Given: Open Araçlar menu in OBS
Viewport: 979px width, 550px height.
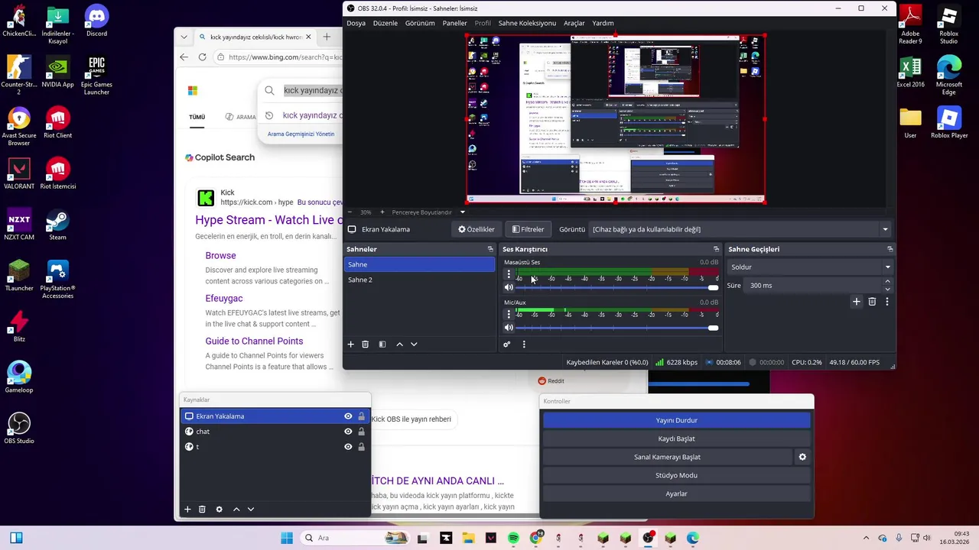Looking at the screenshot, I should 574,23.
